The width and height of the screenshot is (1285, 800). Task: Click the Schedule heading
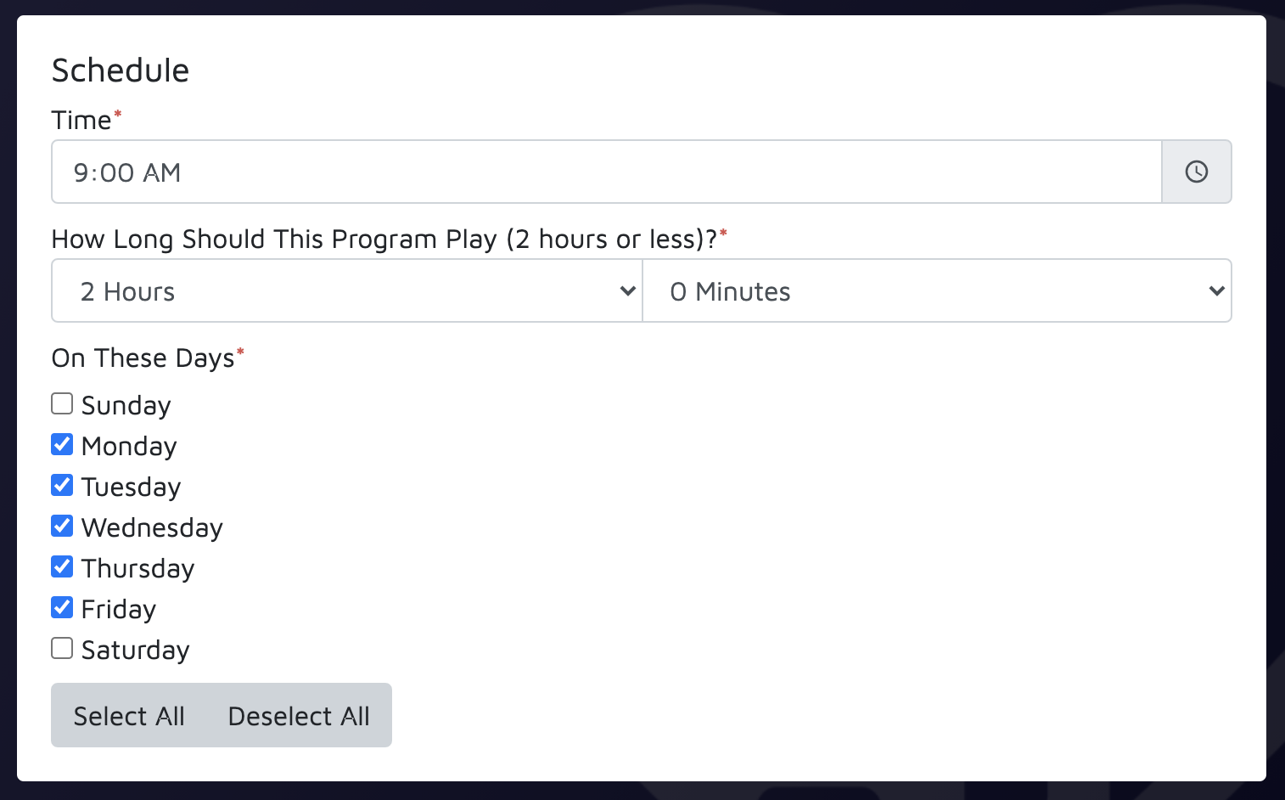(x=121, y=70)
